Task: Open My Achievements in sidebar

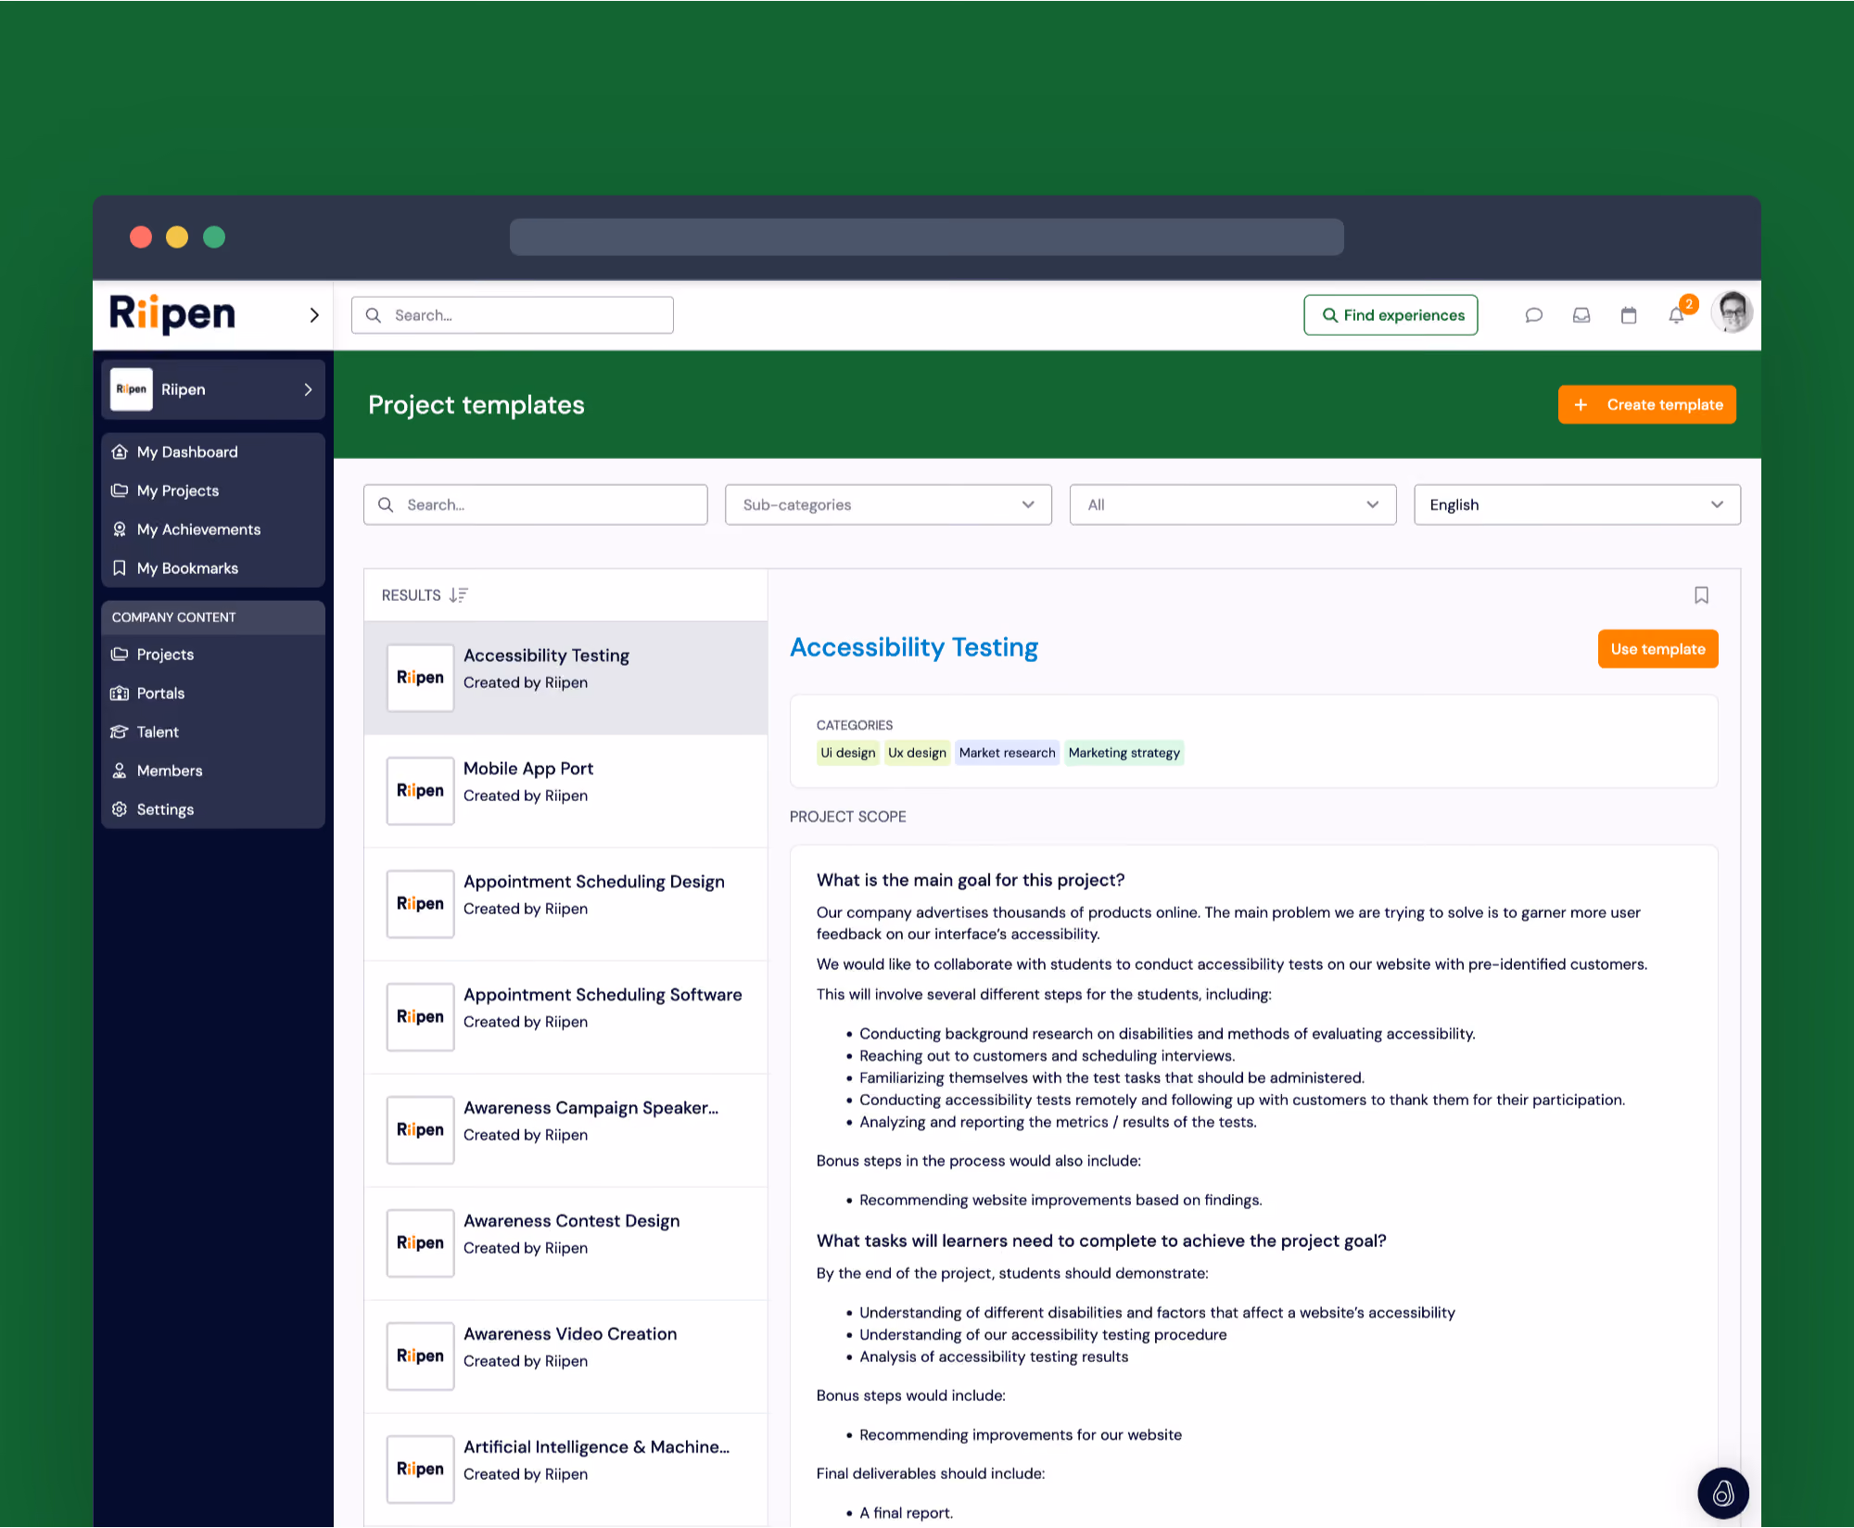Action: point(213,530)
